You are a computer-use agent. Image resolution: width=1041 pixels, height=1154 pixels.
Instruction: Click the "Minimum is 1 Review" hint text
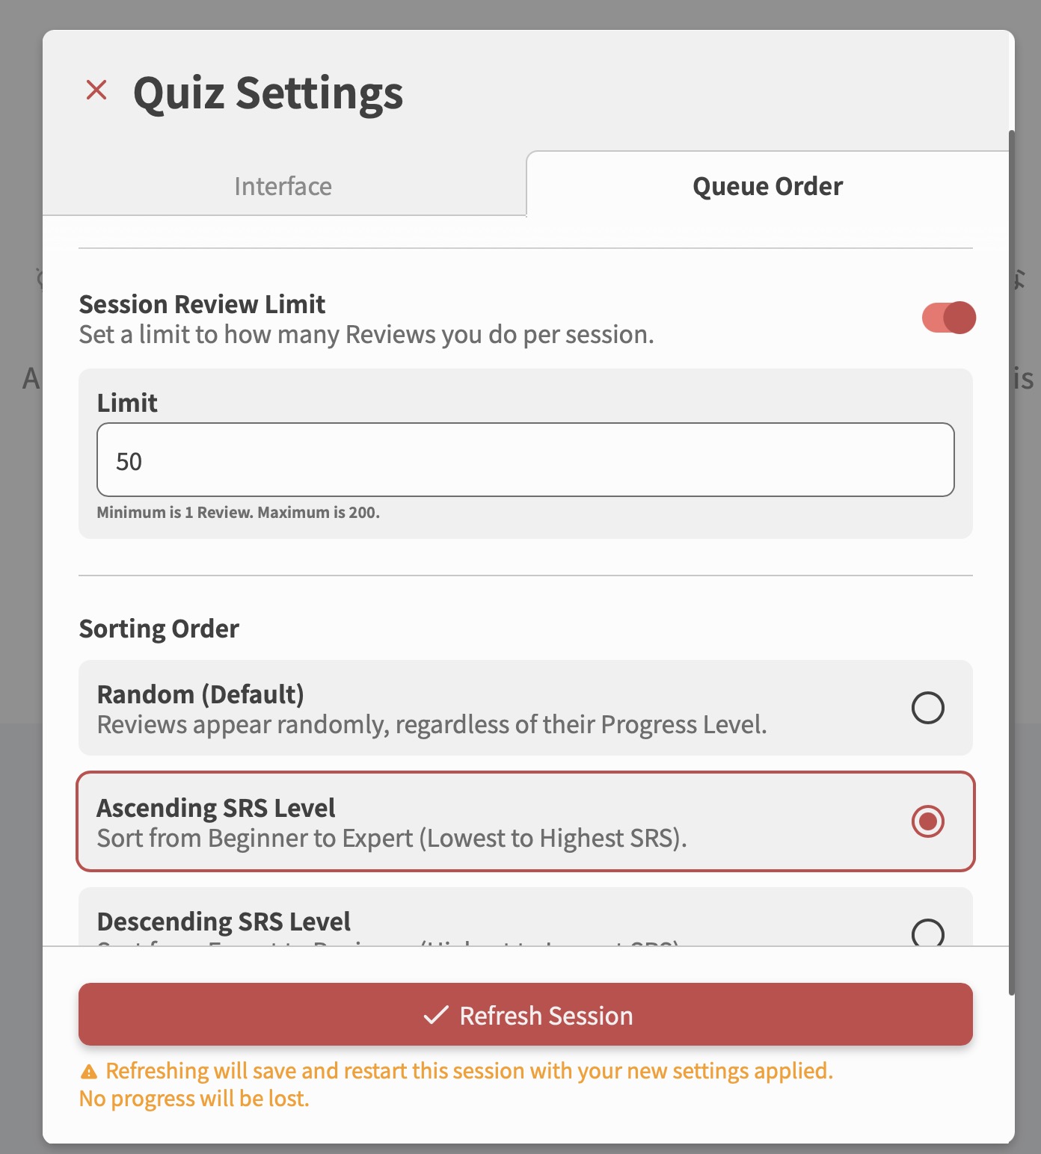point(238,513)
